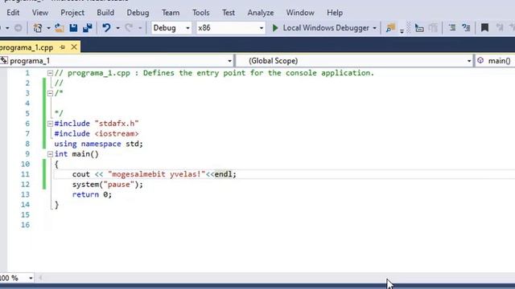Toggle a bookmark with the bookmark icon
Viewport: 515px width, 289px height.
tap(484, 28)
